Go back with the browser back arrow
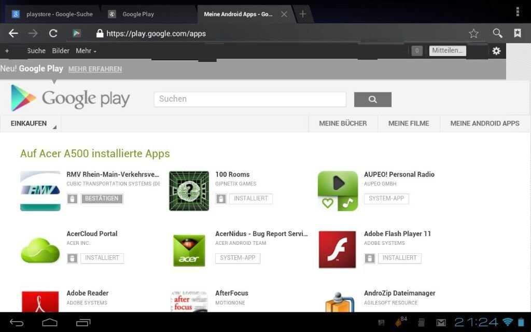This screenshot has height=332, width=531. tap(13, 33)
